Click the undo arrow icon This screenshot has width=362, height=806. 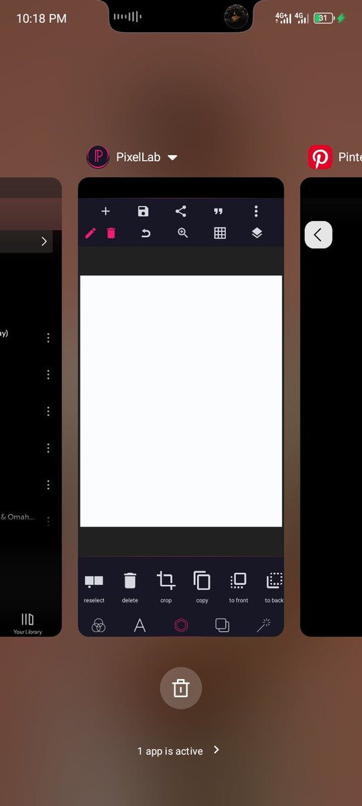pos(145,233)
